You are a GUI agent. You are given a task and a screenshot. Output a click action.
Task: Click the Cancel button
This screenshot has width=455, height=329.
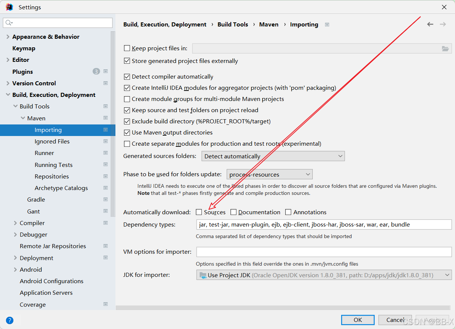coord(395,320)
